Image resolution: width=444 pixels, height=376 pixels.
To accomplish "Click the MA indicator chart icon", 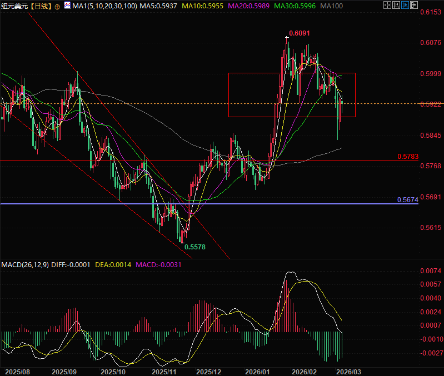I will pos(67,6).
